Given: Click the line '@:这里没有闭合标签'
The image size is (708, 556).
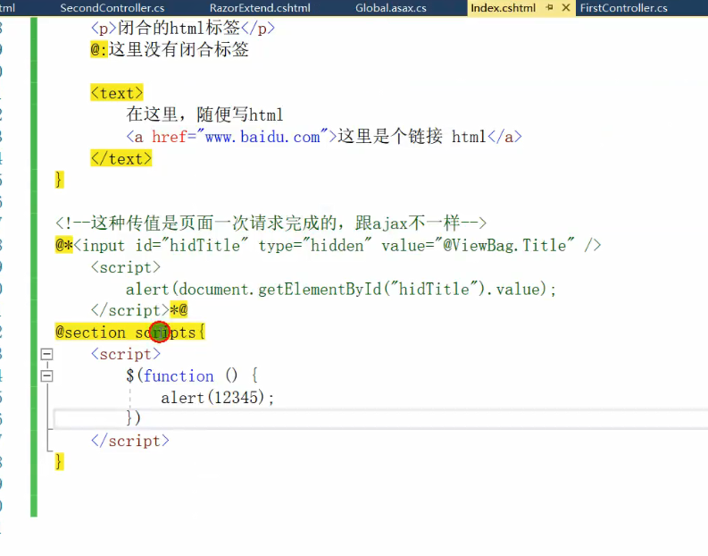Looking at the screenshot, I should click(x=170, y=49).
